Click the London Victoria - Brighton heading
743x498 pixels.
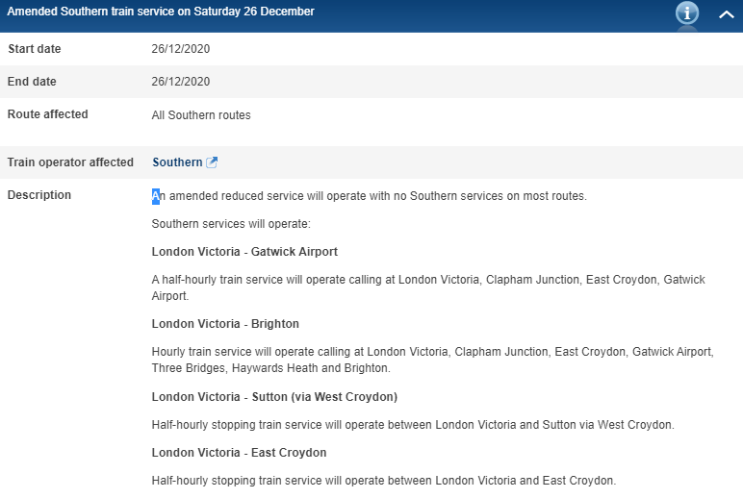click(225, 324)
